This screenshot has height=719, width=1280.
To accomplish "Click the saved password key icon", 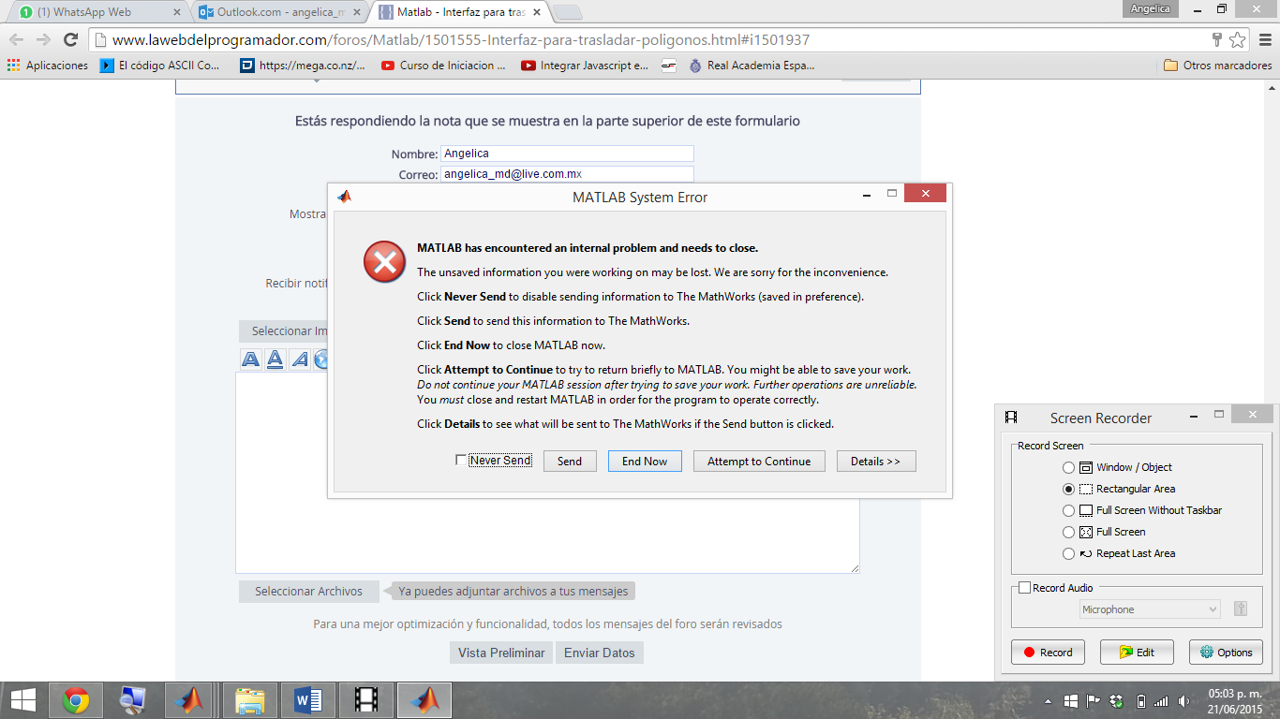I will coord(1217,40).
